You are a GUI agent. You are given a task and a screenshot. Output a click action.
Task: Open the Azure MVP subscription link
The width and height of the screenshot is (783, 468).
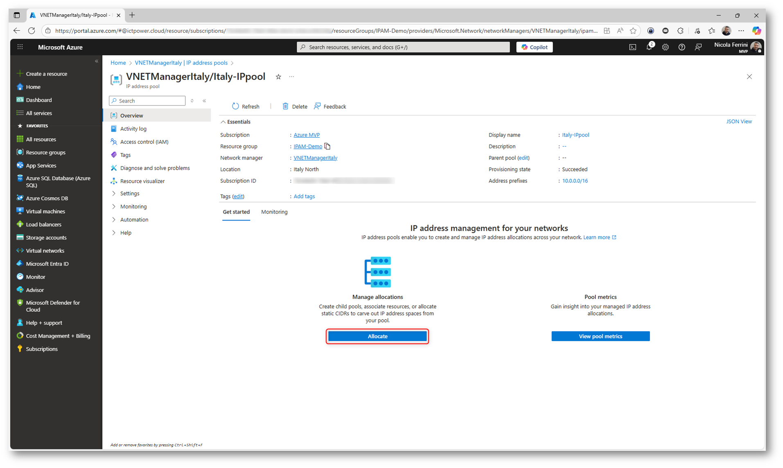[307, 135]
